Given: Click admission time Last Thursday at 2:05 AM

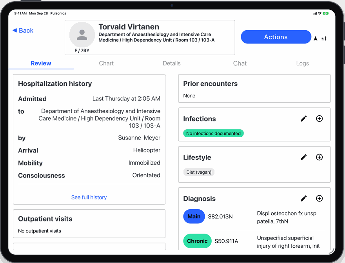Looking at the screenshot, I should pos(126,98).
